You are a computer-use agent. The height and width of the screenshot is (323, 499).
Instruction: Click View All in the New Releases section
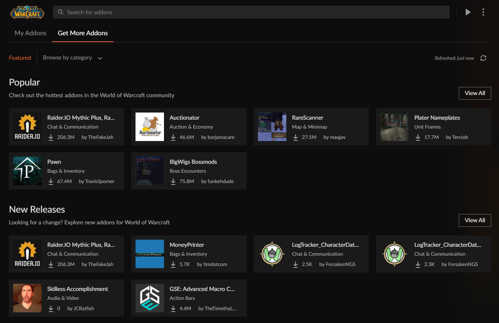click(475, 220)
